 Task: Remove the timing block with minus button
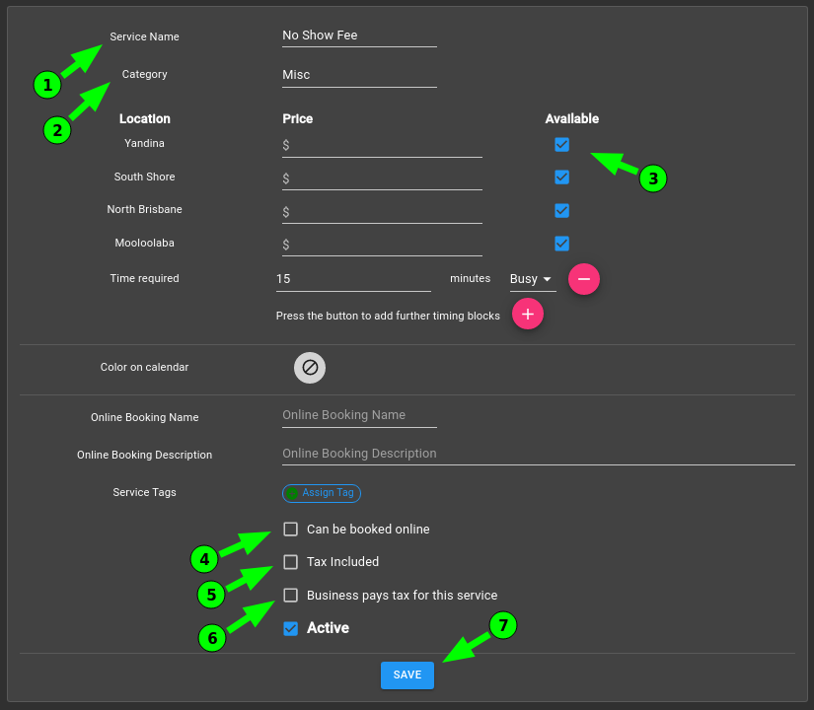point(583,279)
